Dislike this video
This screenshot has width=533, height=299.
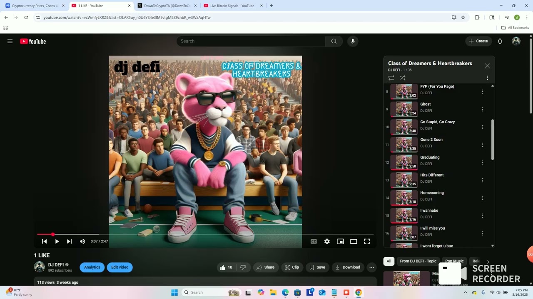pos(243,267)
